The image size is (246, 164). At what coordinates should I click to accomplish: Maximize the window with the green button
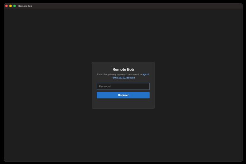click(x=14, y=6)
